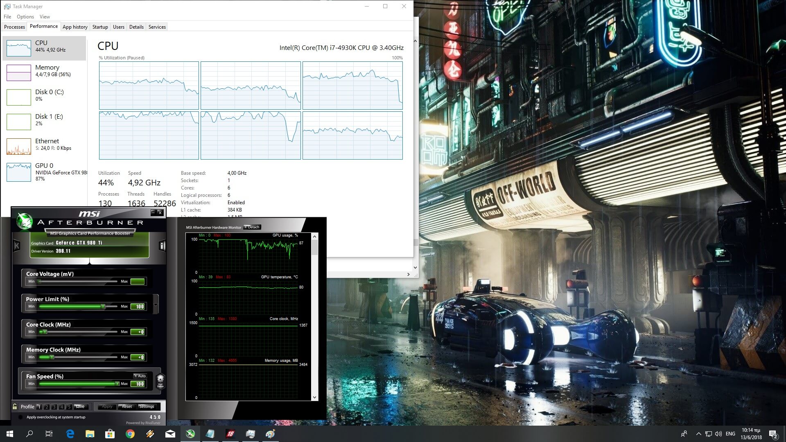Switch to the Processes tab
This screenshot has height=442, width=786.
14,27
